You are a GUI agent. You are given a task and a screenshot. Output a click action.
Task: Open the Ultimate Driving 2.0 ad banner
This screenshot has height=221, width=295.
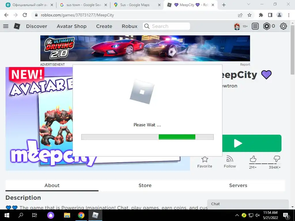click(x=145, y=48)
